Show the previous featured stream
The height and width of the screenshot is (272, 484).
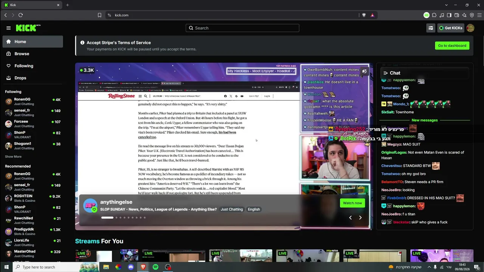350,218
